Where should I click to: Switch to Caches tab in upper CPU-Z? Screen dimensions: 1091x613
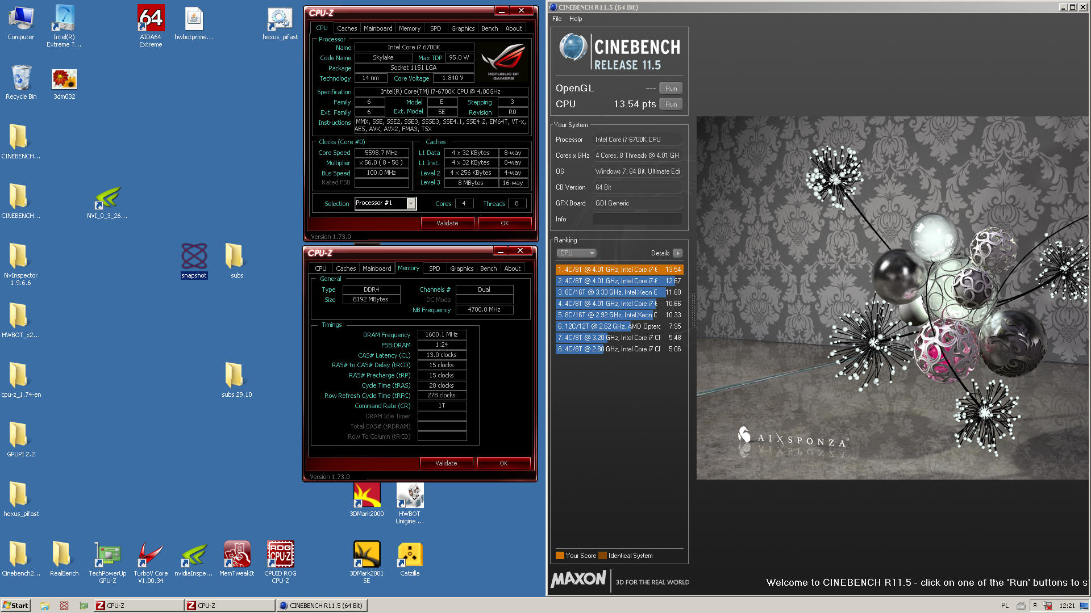pos(347,28)
